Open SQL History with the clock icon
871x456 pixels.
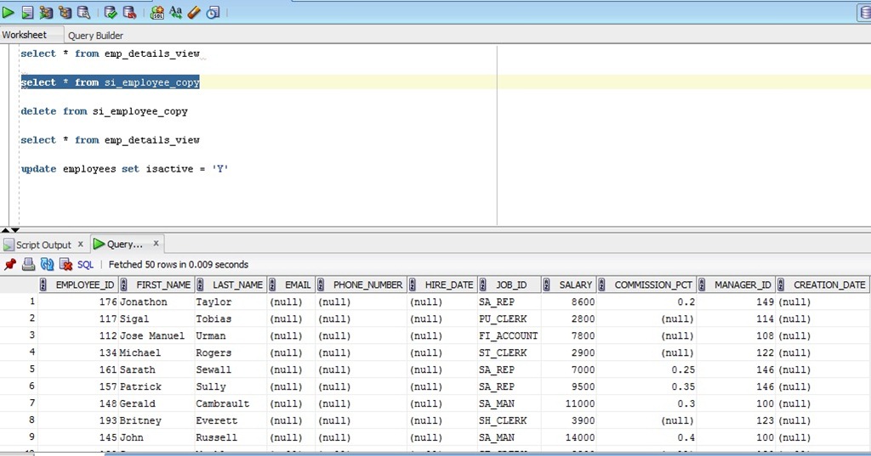pos(213,12)
